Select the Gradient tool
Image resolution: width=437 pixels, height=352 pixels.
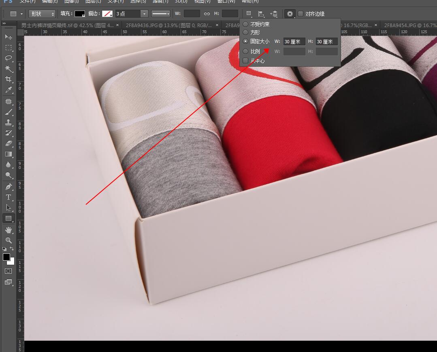coord(9,154)
